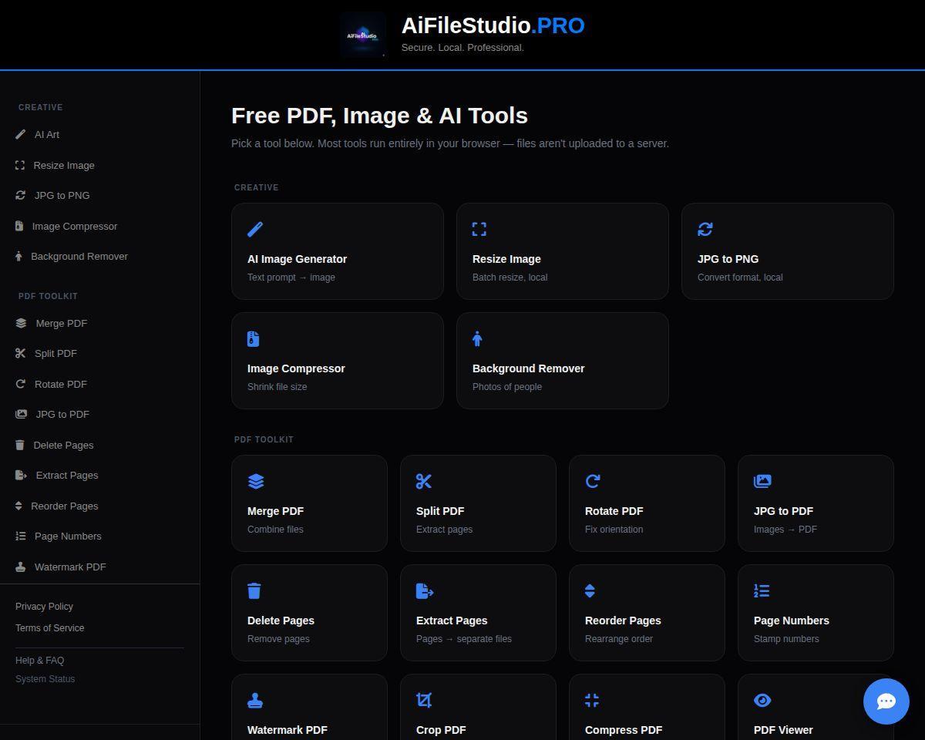This screenshot has height=740, width=925.
Task: Click the pencil icon on AI Image Generator card
Action: pyautogui.click(x=255, y=229)
